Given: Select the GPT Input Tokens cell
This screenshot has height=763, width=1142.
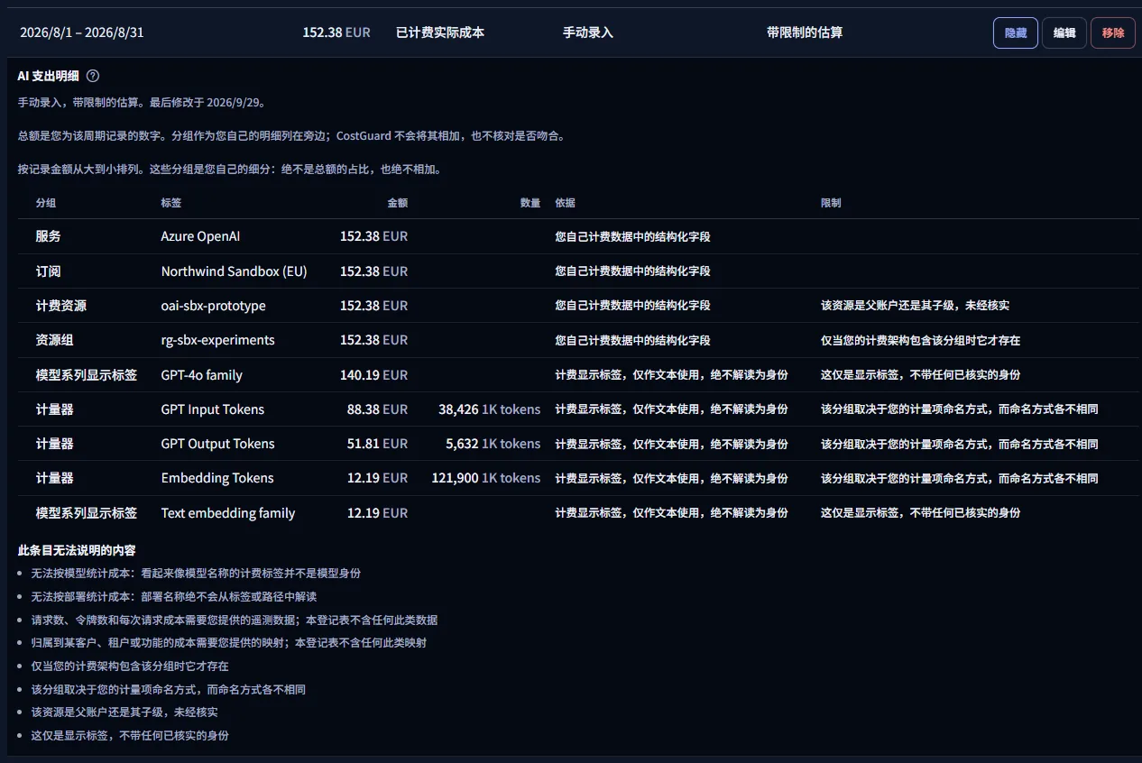Looking at the screenshot, I should click(x=213, y=409).
